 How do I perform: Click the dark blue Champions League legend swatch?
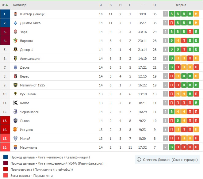[6, 157]
